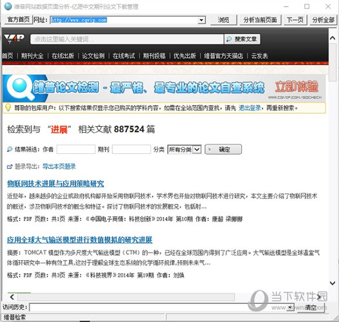The width and height of the screenshot is (339, 322).
Task: Click 立即体验 on the banner
Action: pyautogui.click(x=296, y=86)
